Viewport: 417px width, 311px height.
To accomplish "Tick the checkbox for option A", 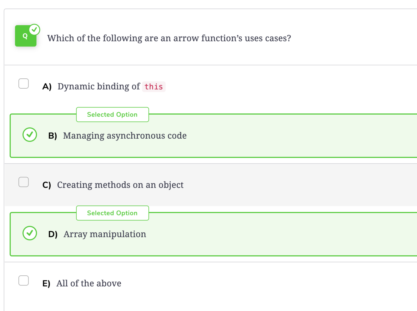I will coord(23,84).
